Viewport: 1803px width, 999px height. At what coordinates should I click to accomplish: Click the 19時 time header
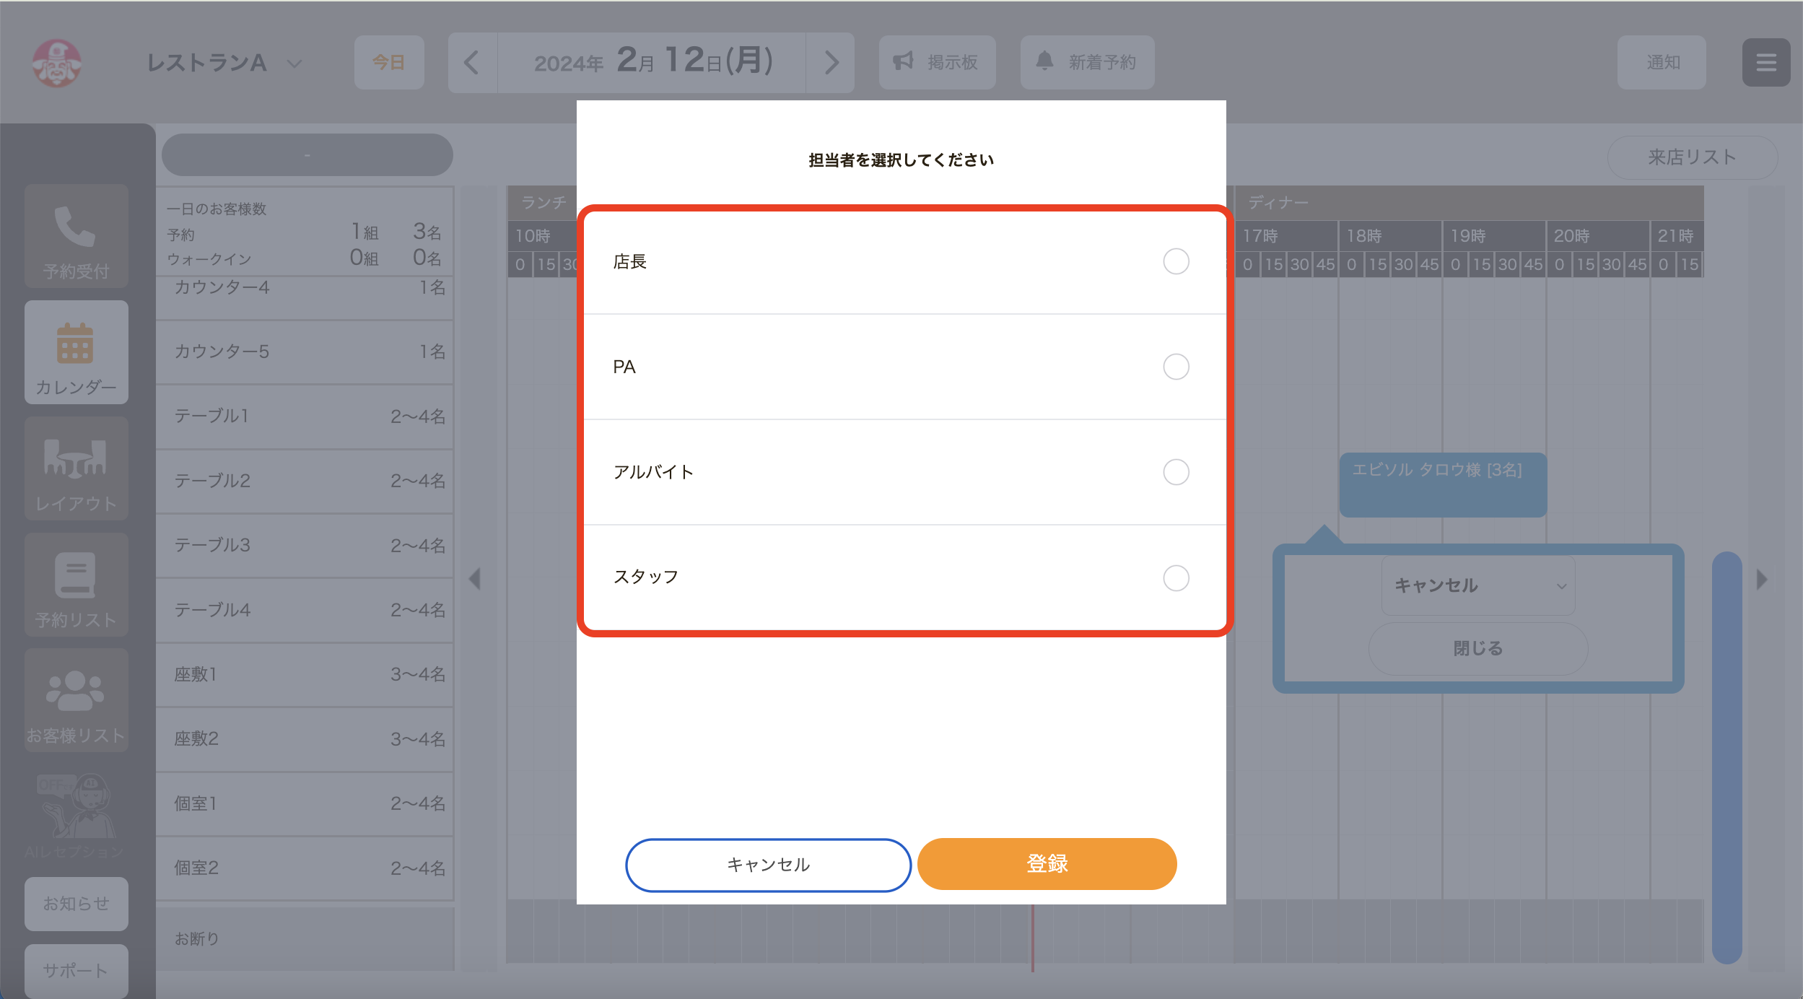[1494, 236]
